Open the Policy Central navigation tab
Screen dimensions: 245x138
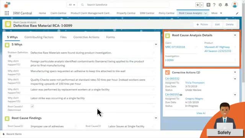pos(167,13)
